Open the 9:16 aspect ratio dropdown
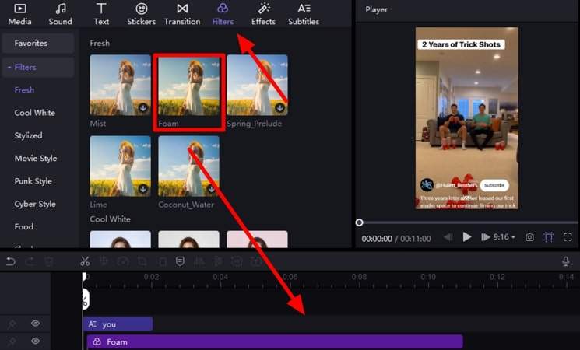The height and width of the screenshot is (350, 580). point(504,237)
